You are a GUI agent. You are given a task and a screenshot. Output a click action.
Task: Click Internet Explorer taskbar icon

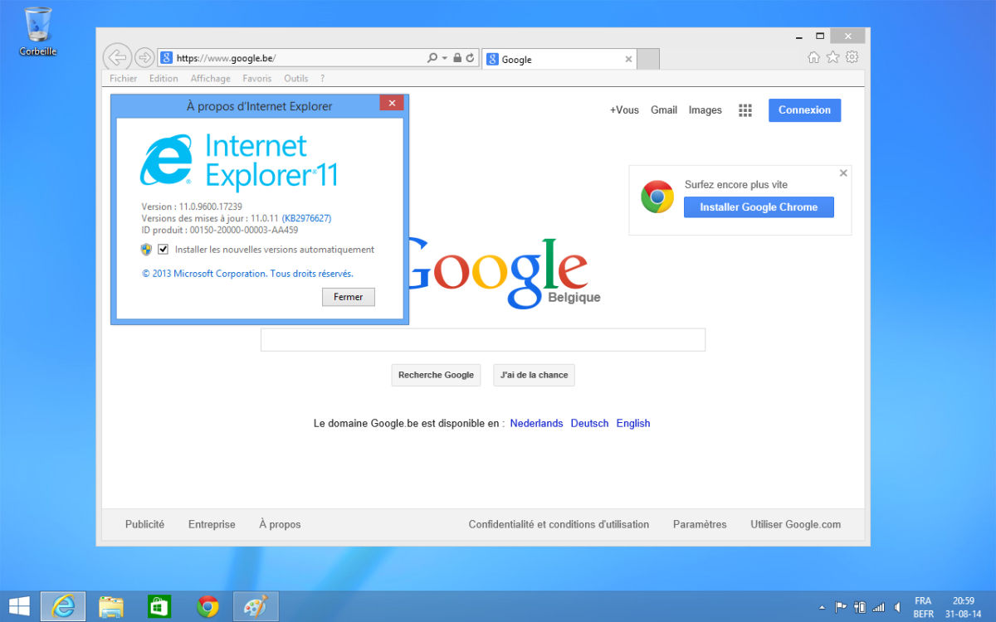tap(63, 606)
